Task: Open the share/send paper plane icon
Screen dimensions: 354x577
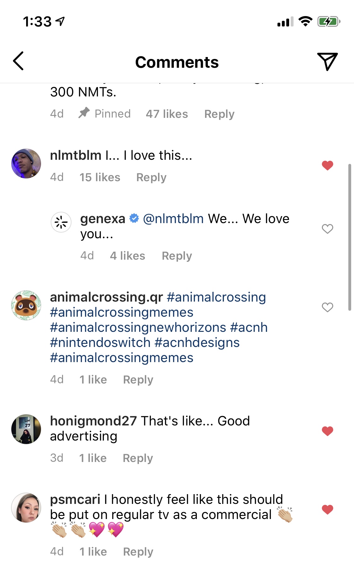Action: coord(327,61)
